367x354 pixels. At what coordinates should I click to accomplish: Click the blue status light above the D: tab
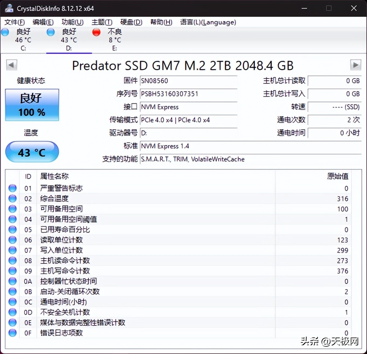[50, 32]
